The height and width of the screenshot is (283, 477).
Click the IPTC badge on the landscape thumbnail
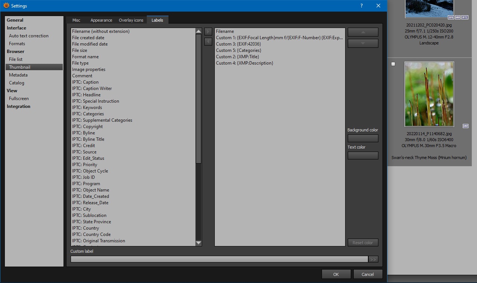pos(465,17)
